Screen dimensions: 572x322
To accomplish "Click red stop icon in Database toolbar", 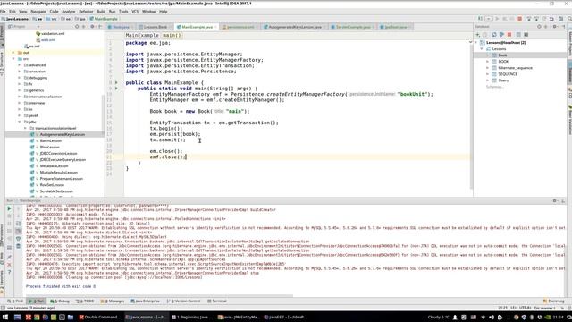I will pyautogui.click(x=509, y=34).
